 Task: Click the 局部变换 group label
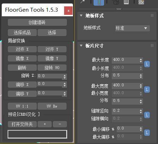17,41
